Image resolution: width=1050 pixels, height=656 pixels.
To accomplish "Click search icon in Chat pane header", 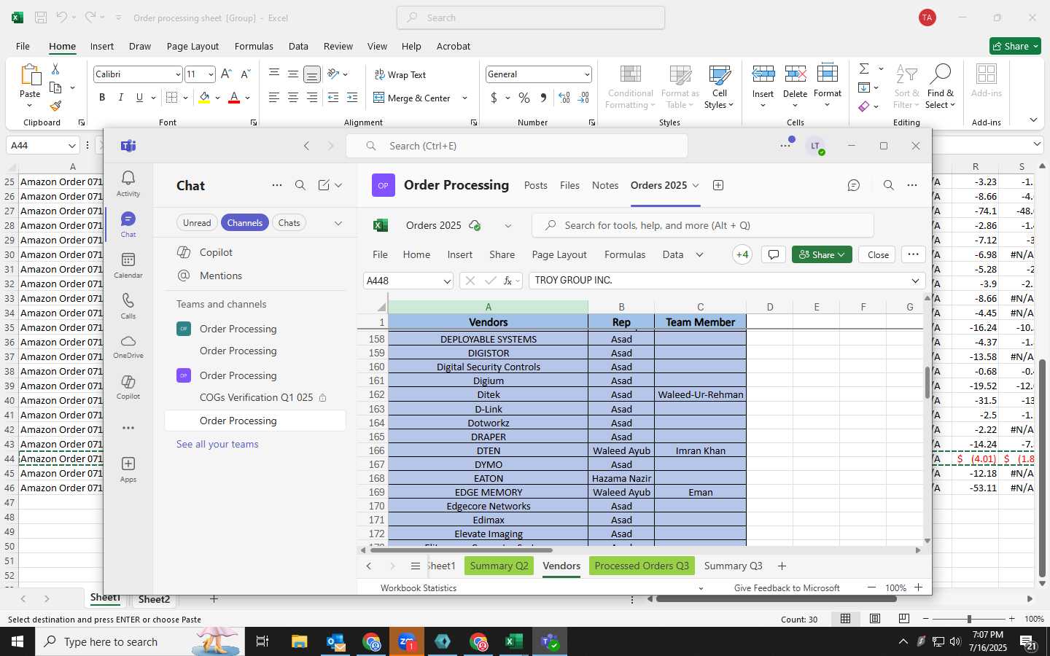I will click(300, 185).
